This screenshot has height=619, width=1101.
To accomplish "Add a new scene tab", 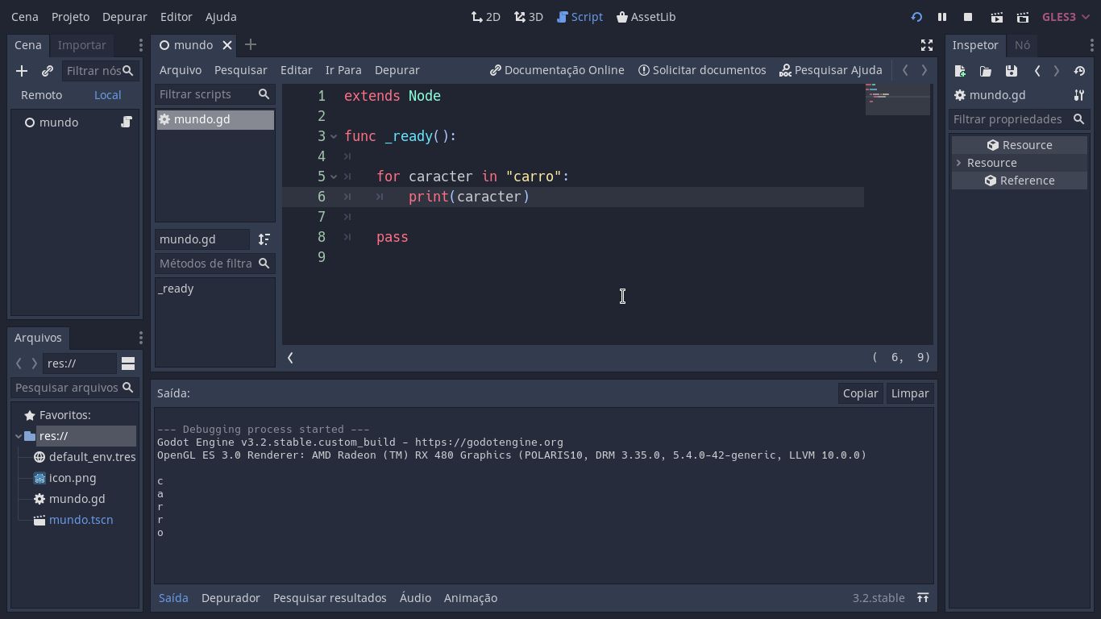I will point(251,45).
